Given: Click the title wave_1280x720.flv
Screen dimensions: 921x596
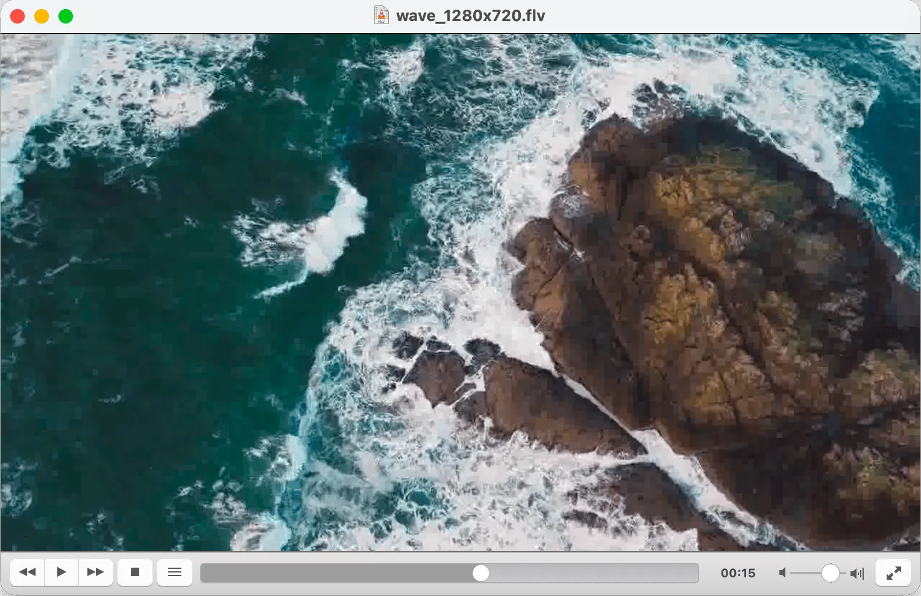Looking at the screenshot, I should [x=471, y=14].
